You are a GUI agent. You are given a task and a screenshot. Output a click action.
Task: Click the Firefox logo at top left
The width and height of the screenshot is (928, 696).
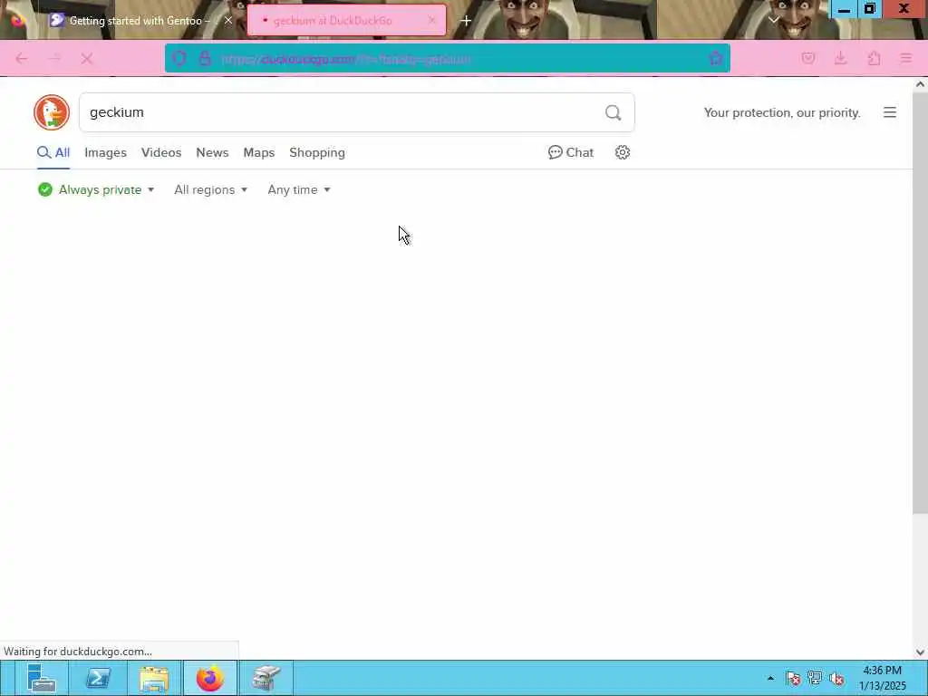[17, 21]
